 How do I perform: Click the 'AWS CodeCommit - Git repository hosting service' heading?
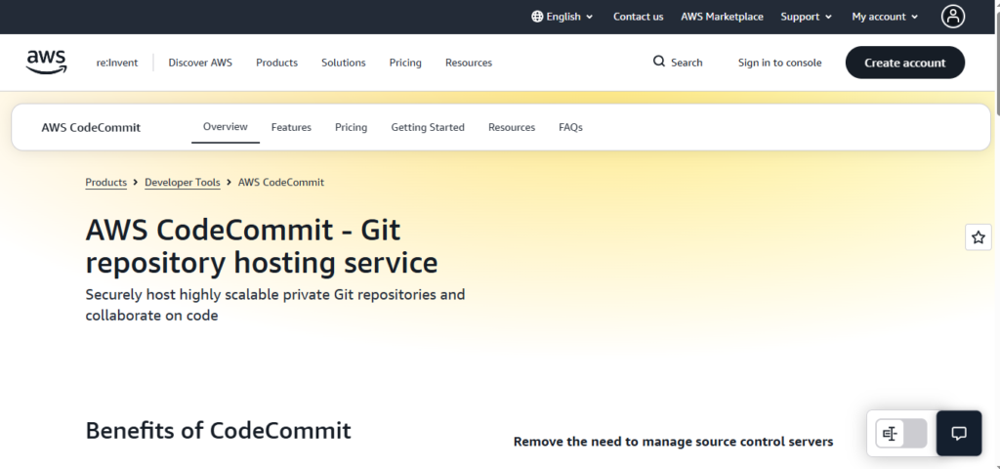tap(262, 247)
